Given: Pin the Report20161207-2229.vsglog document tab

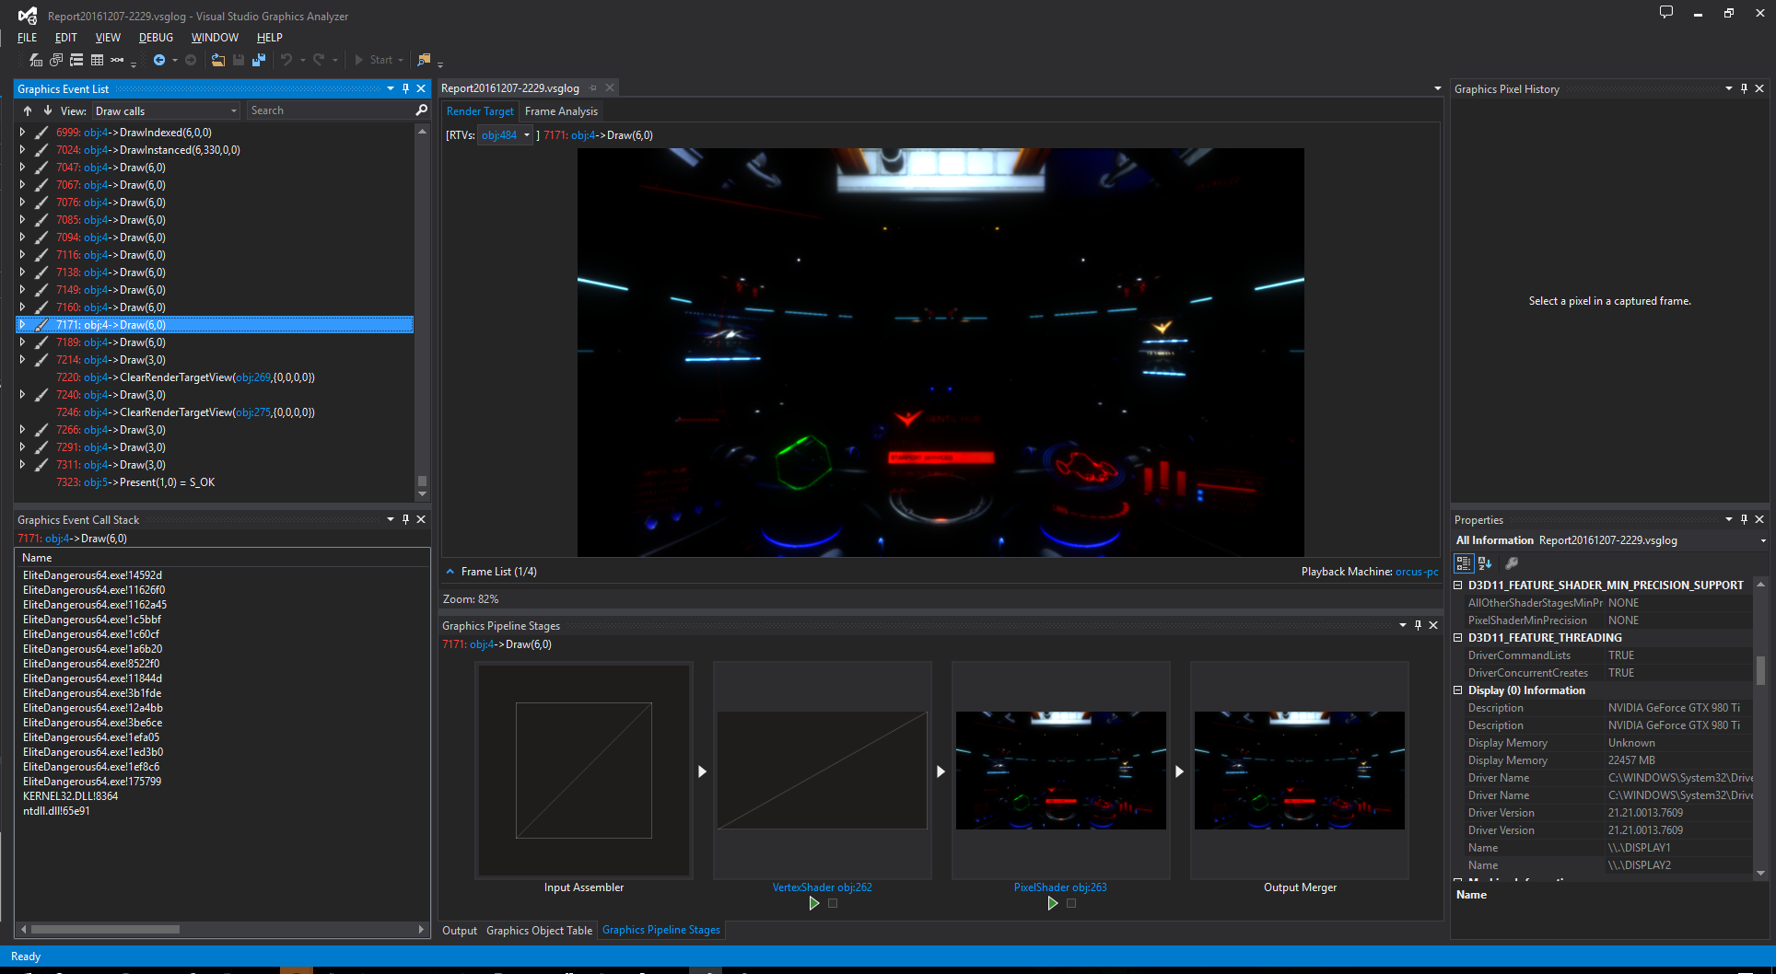Looking at the screenshot, I should click(593, 88).
